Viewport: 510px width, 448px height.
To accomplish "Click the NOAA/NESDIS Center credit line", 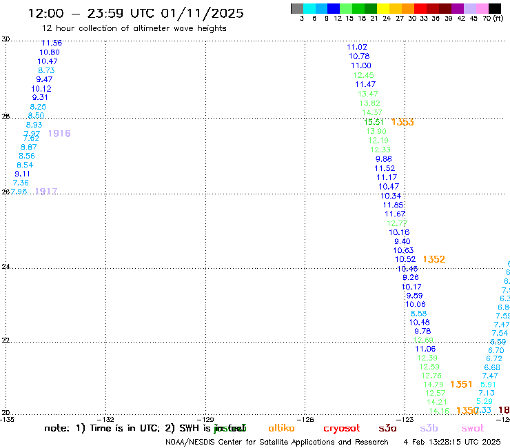I will [x=277, y=442].
